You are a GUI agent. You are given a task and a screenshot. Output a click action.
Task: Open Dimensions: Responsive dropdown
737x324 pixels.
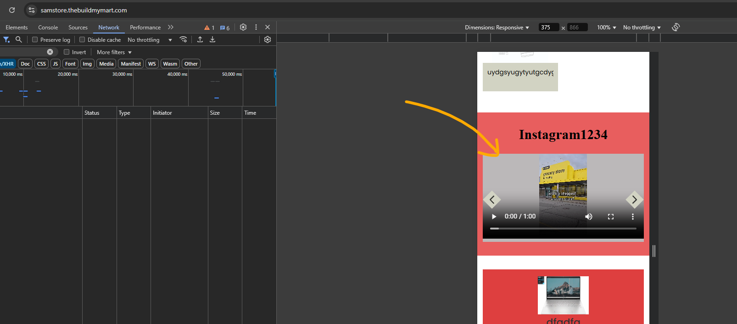497,28
